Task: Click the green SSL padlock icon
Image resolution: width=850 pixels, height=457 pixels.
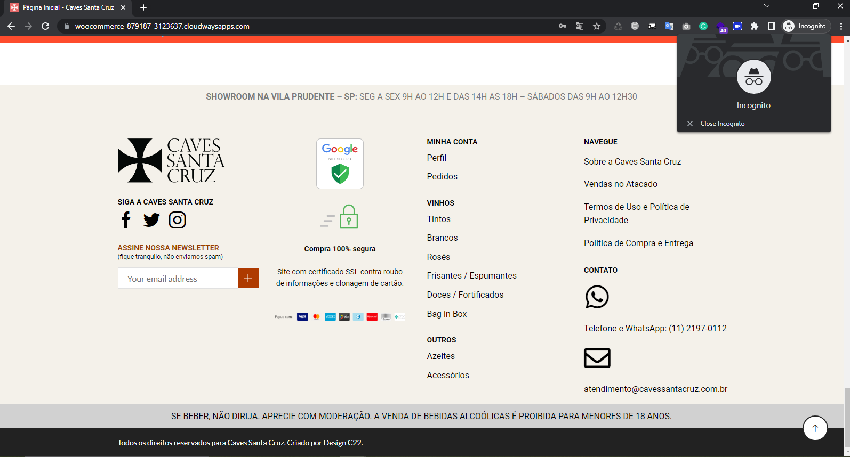Action: coord(348,216)
